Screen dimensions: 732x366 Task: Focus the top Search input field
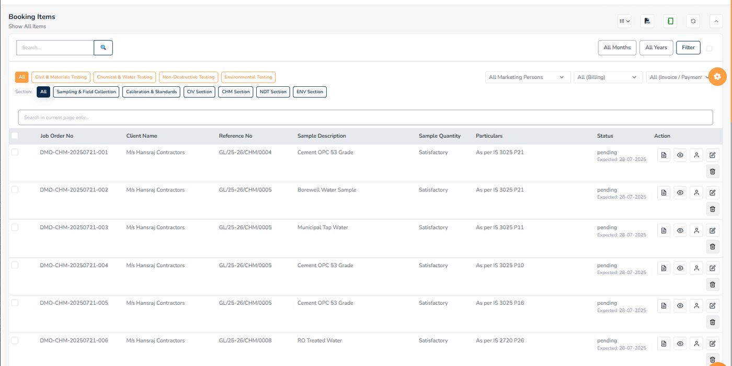[x=55, y=48]
